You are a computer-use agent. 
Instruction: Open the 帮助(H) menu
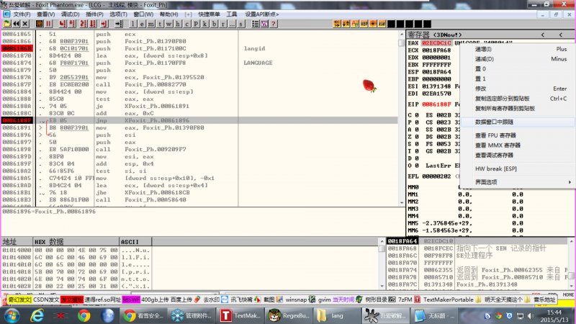[168, 14]
